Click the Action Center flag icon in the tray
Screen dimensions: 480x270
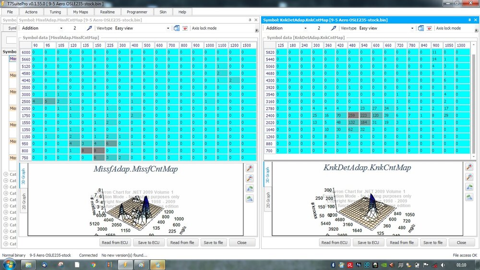pos(426,265)
